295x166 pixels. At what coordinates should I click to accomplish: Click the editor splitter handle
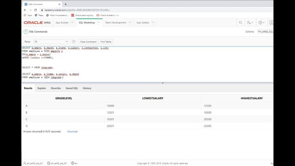click(x=163, y=83)
